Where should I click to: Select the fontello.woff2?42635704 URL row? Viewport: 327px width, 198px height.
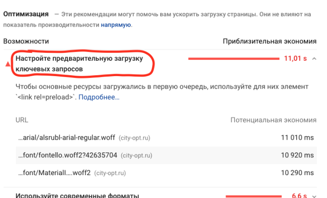point(166,156)
